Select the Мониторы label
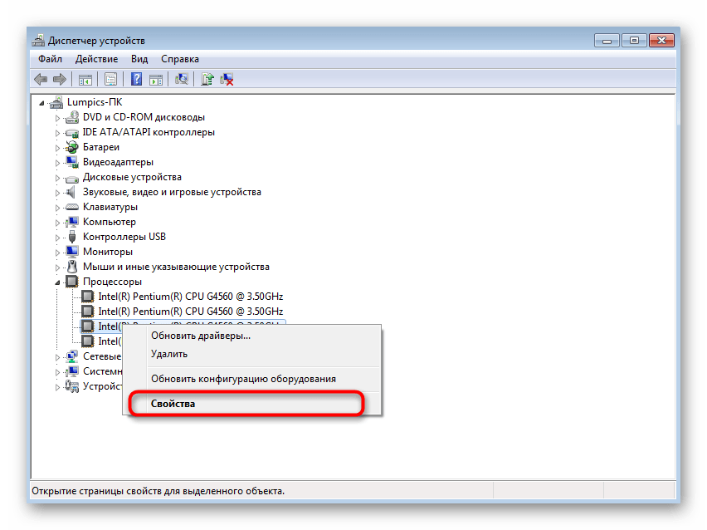This screenshot has width=707, height=530. click(108, 252)
